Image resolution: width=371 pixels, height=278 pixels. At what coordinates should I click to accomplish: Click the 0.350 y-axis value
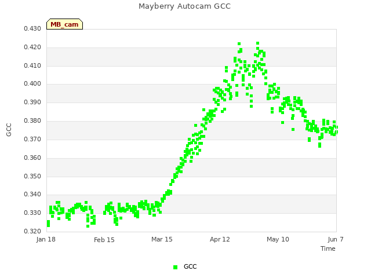pyautogui.click(x=32, y=176)
